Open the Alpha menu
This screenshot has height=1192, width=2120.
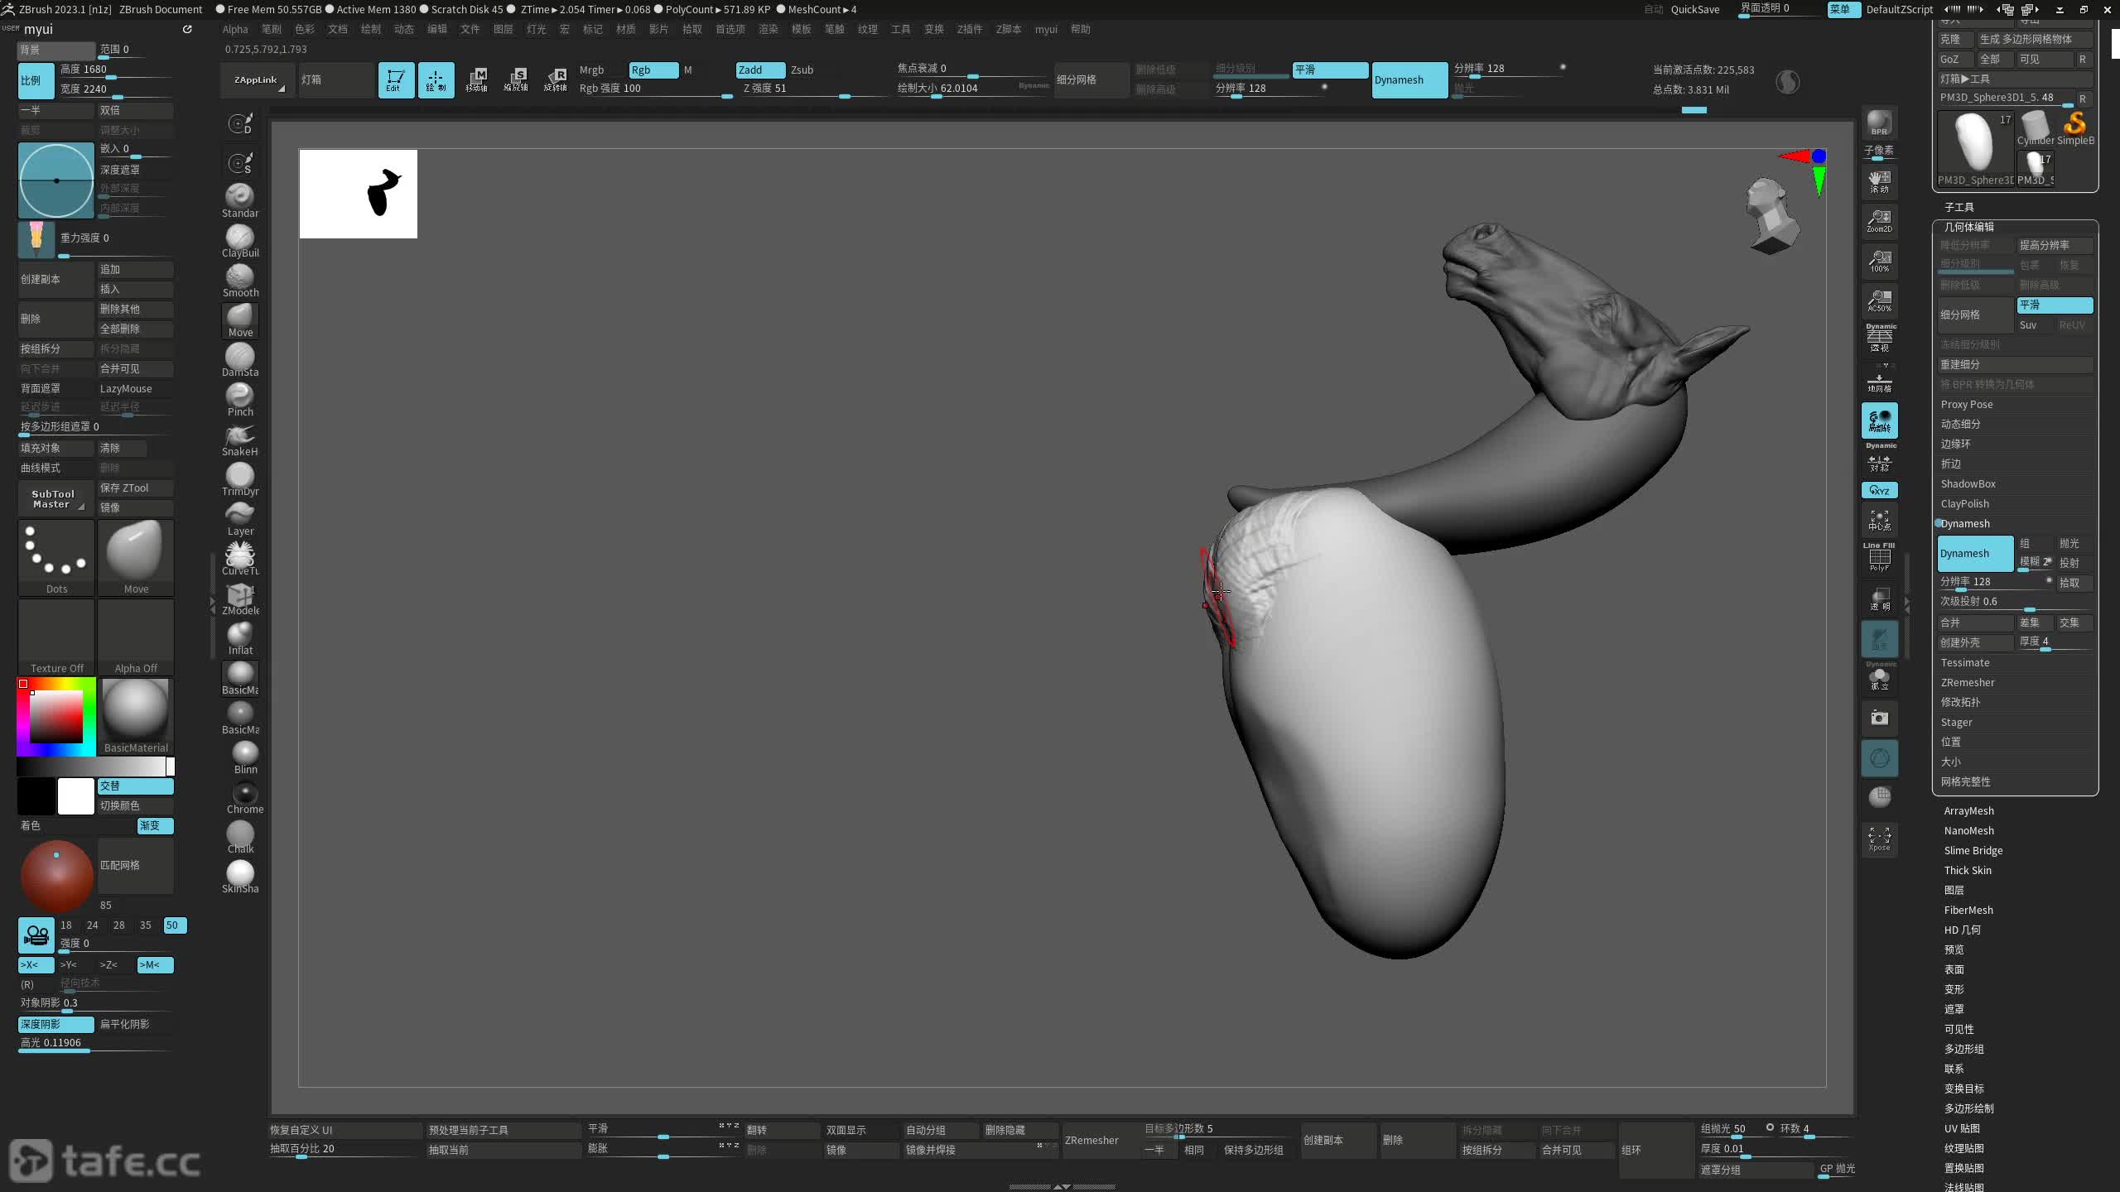(235, 29)
